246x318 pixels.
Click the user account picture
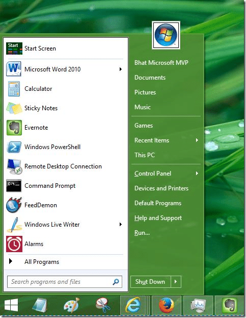(x=166, y=35)
